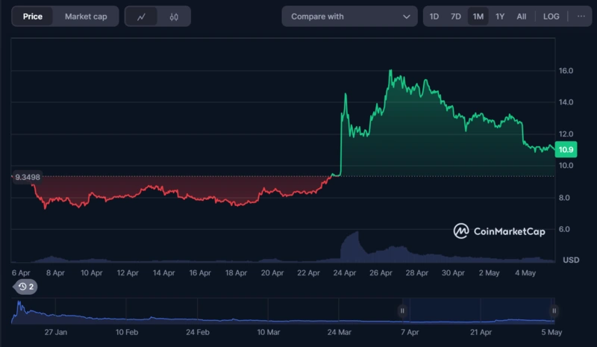This screenshot has height=347, width=597.
Task: Click the left range slider handle
Action: [402, 311]
